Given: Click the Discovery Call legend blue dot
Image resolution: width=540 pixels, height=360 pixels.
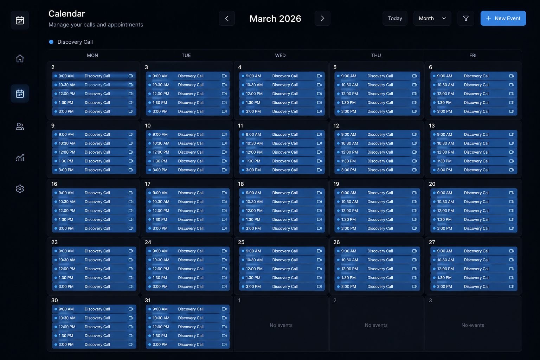Looking at the screenshot, I should pyautogui.click(x=51, y=42).
